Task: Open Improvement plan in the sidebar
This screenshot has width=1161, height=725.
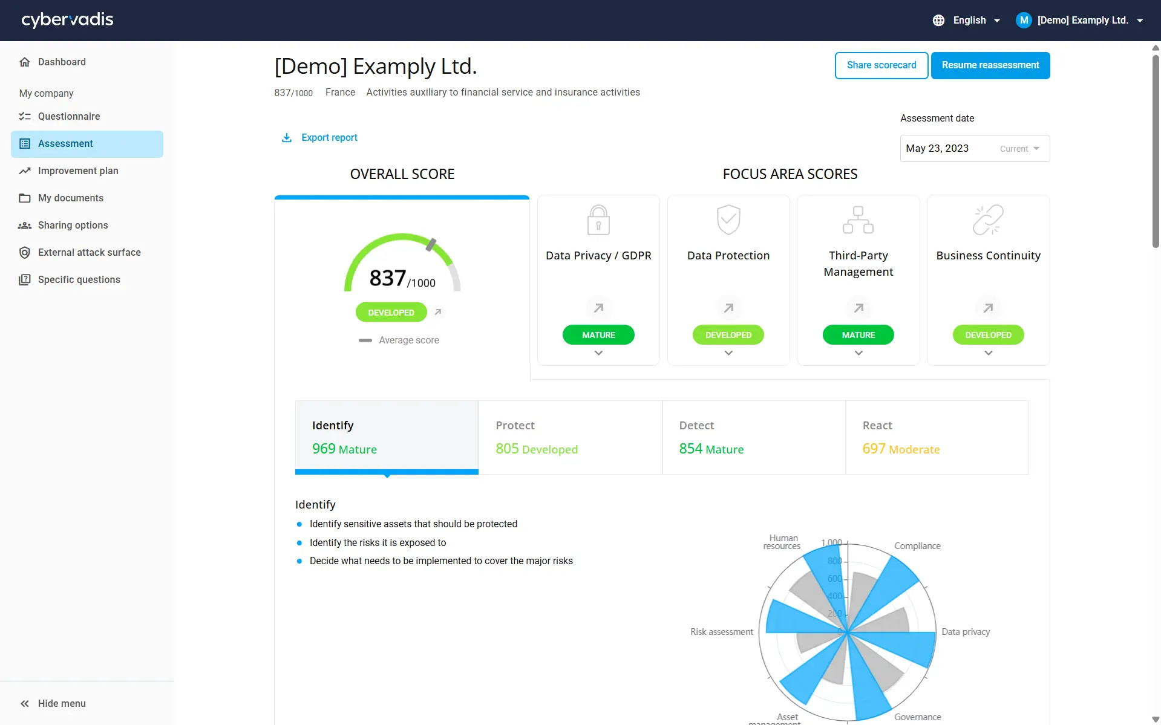Action: [x=78, y=171]
